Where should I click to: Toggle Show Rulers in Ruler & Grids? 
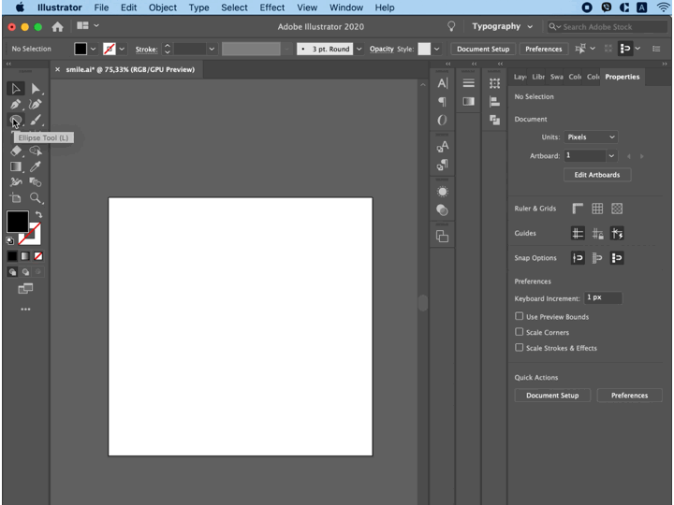(578, 209)
